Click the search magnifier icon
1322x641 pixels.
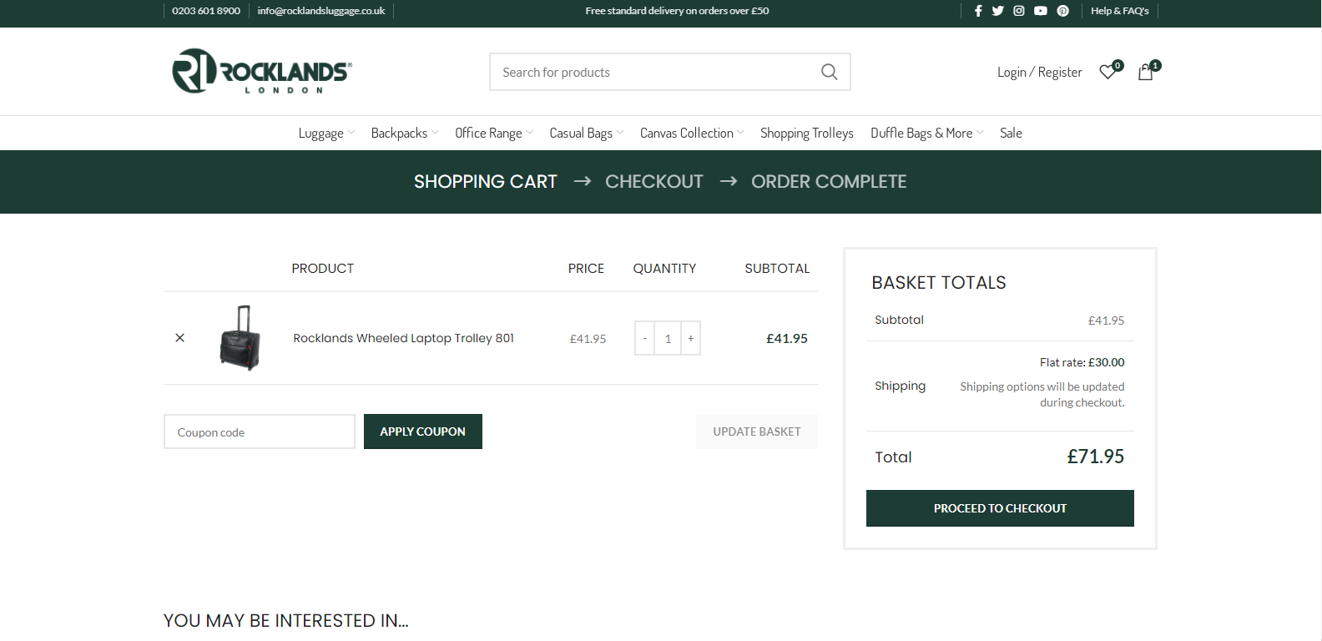[x=830, y=72]
